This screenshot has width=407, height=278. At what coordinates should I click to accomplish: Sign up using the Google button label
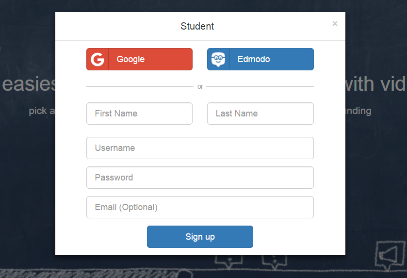pos(130,59)
